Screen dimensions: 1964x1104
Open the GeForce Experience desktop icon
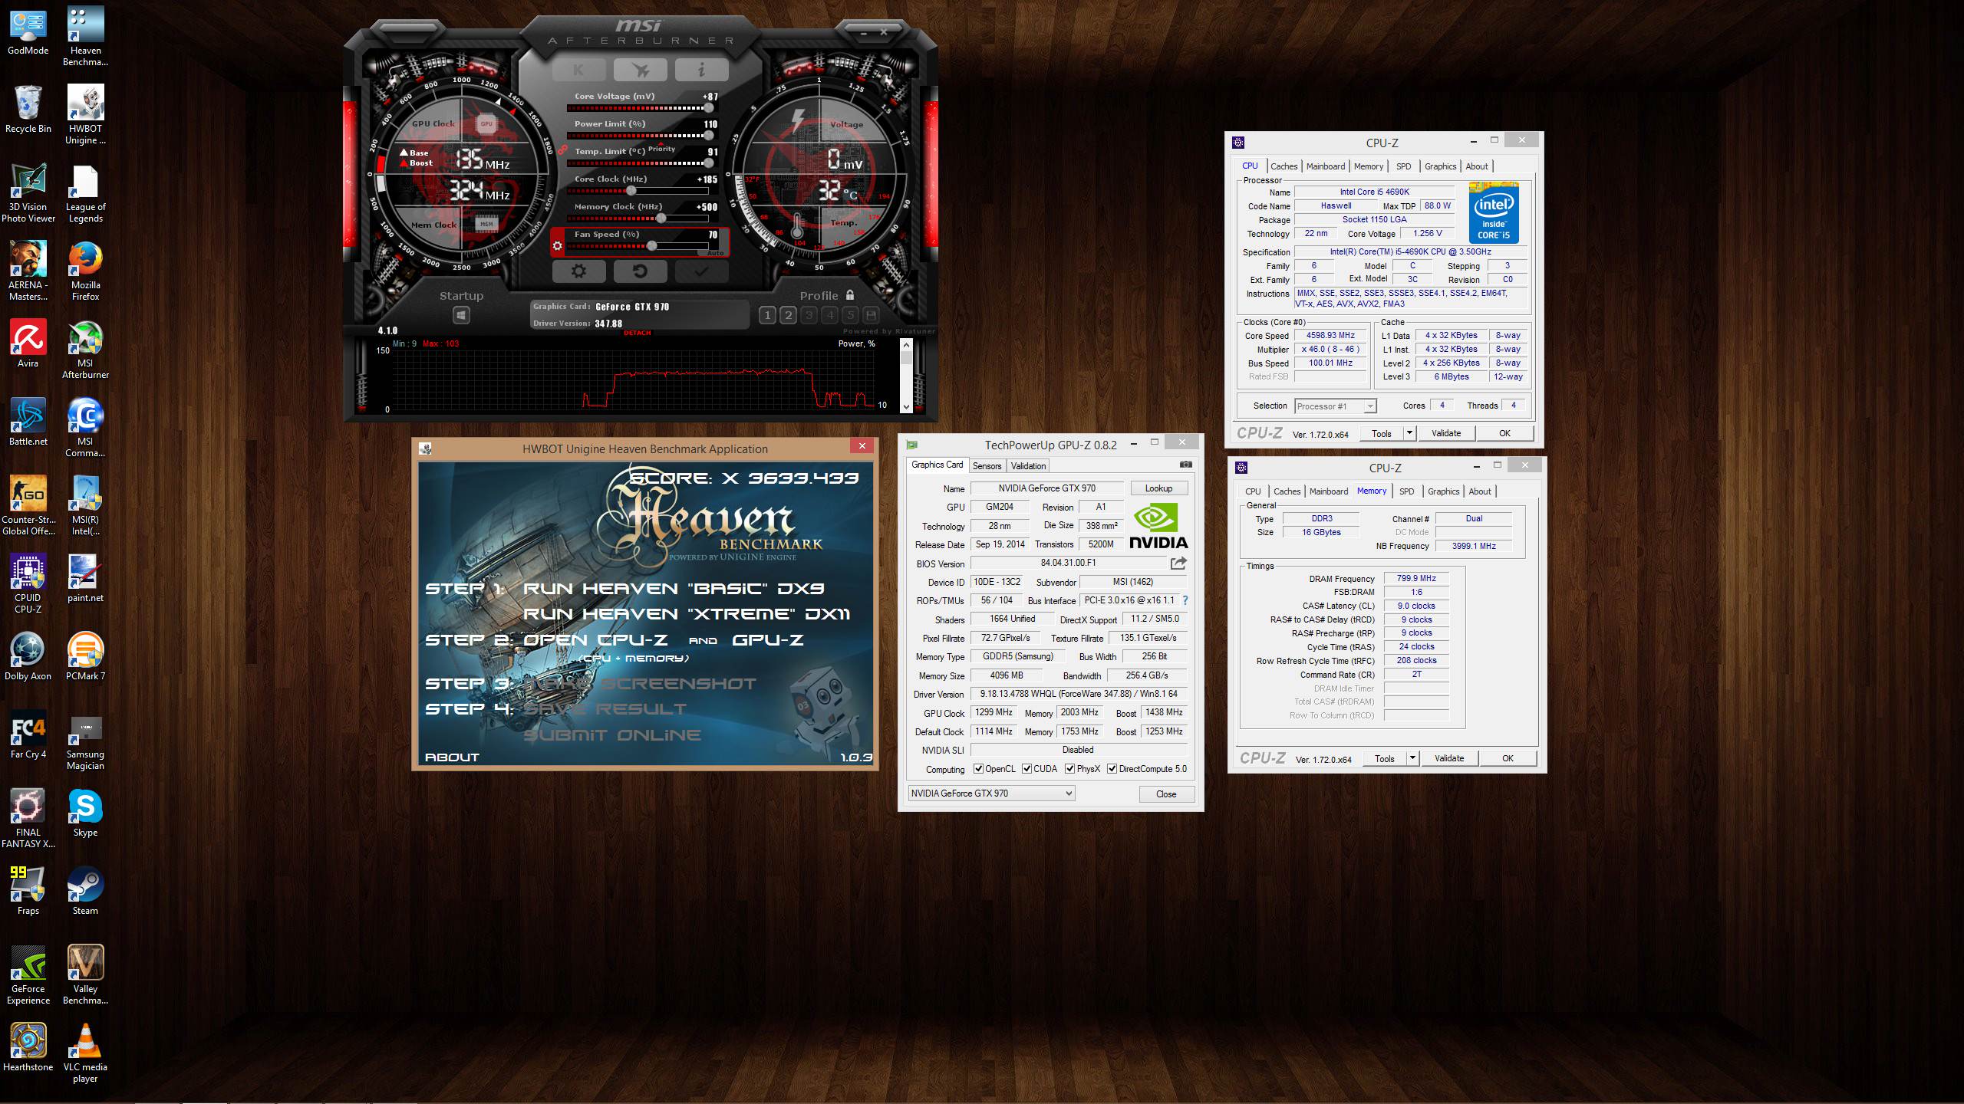28,975
